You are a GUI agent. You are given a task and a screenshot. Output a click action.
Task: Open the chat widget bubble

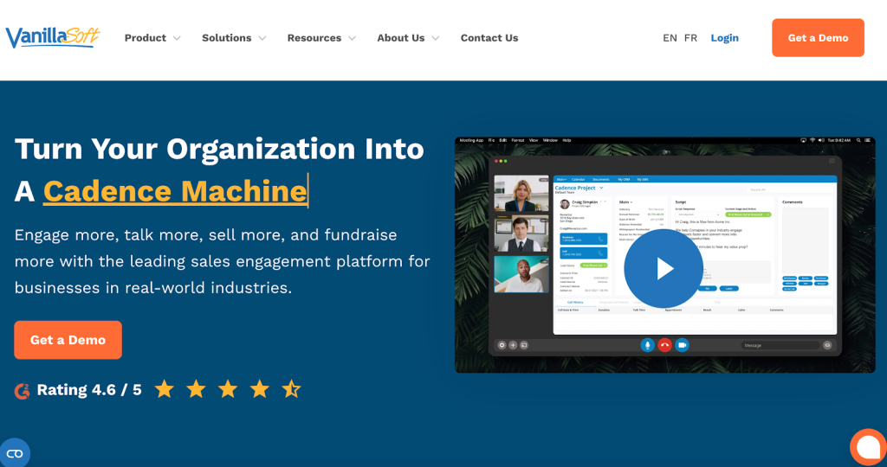click(x=868, y=448)
